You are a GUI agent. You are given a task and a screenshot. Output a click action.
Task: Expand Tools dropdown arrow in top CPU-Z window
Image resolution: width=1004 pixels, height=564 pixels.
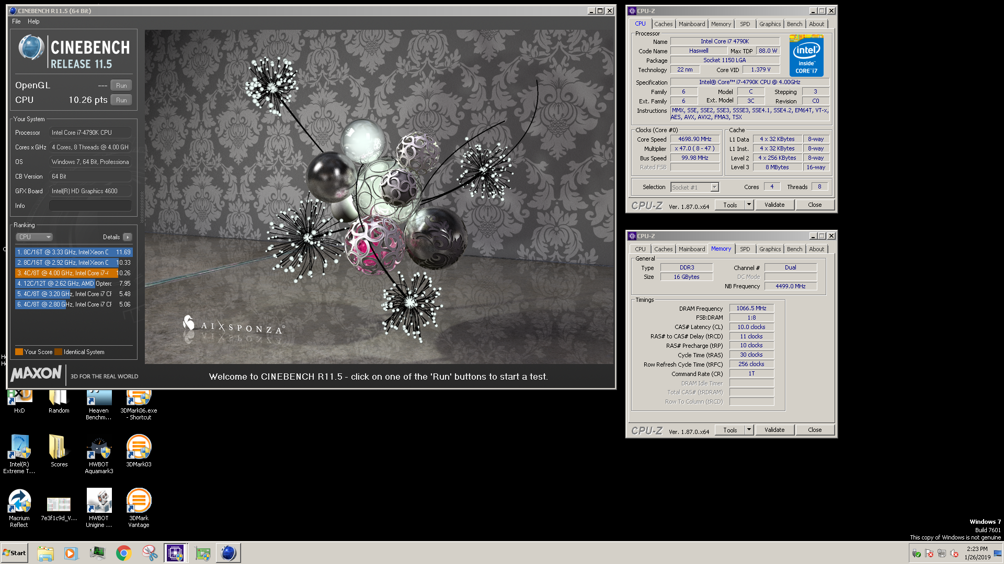pyautogui.click(x=749, y=205)
